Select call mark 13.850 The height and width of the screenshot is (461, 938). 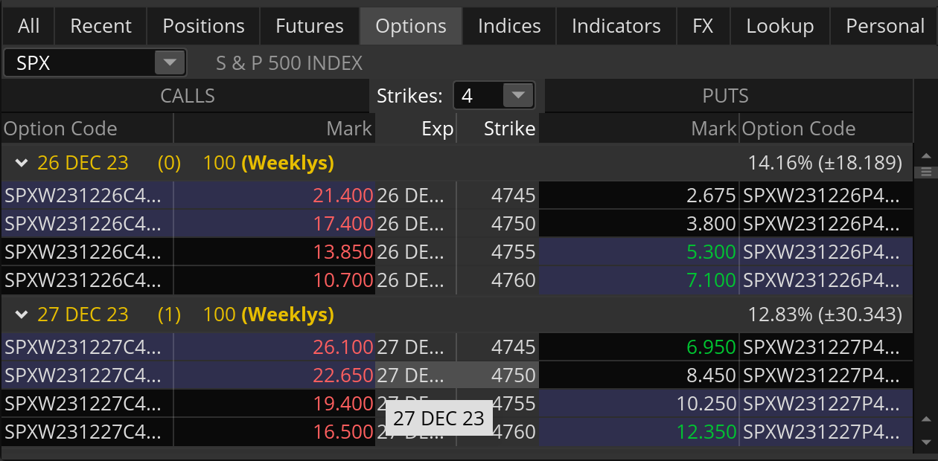pyautogui.click(x=343, y=252)
